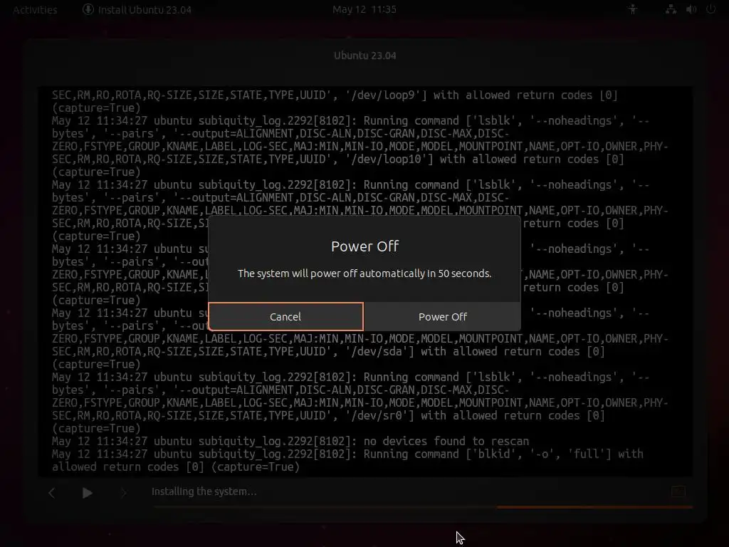Click the log line mentioning '/dev/loop9'
729x547 pixels.
(x=335, y=95)
